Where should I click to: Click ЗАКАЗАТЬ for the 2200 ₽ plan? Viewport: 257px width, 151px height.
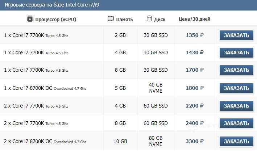click(x=236, y=106)
